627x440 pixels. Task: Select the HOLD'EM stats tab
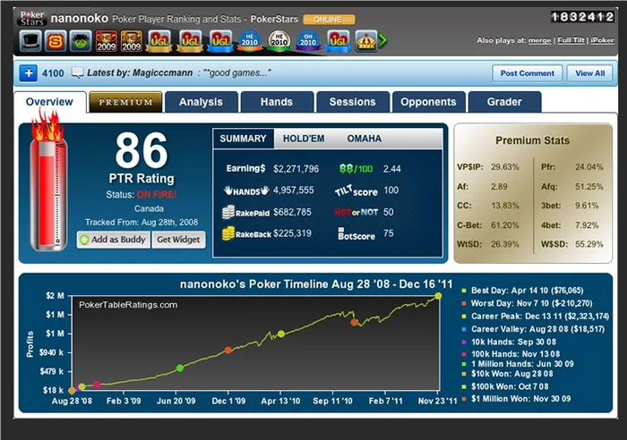tap(304, 139)
